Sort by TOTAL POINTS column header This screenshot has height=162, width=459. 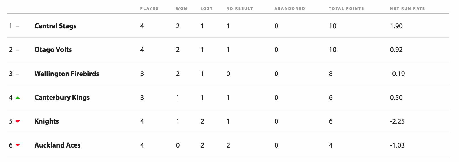tap(346, 8)
